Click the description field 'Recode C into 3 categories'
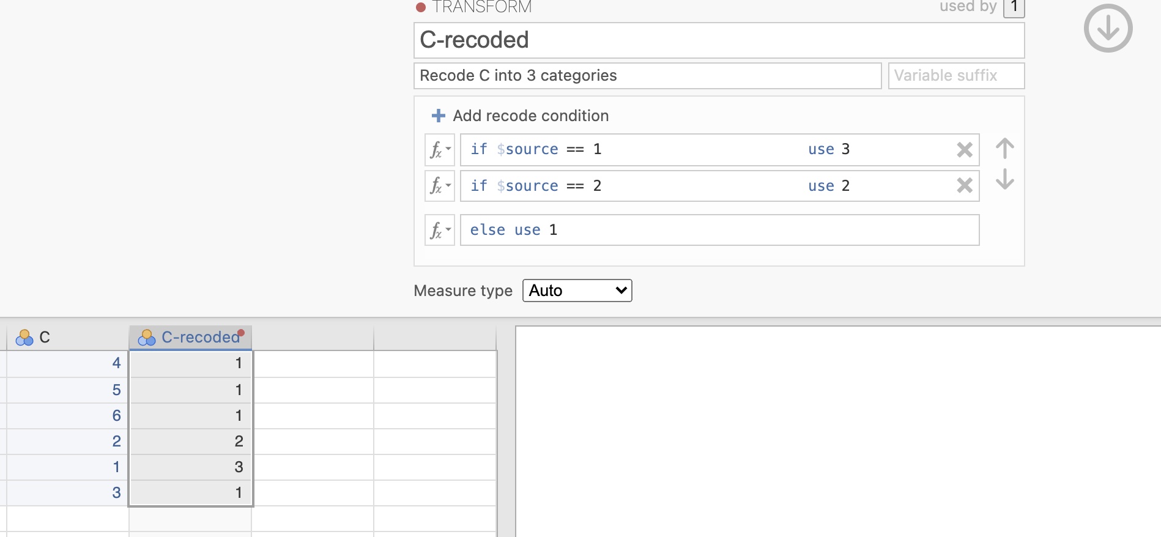The image size is (1161, 537). point(647,76)
